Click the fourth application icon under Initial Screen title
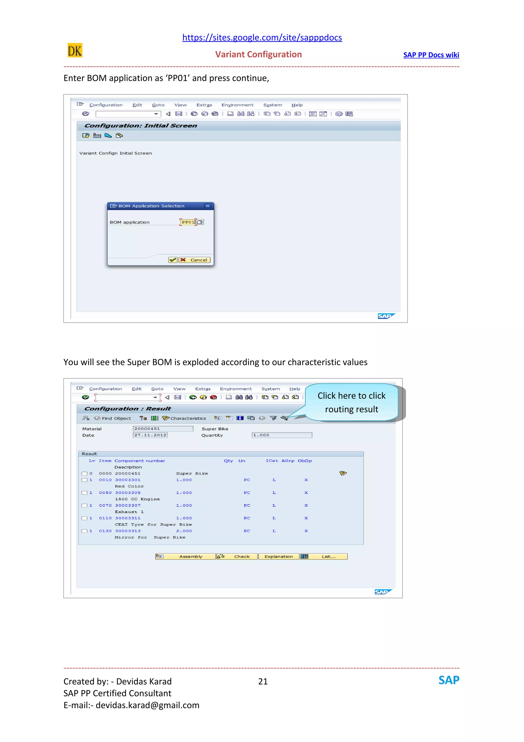The height and width of the screenshot is (742, 524). 119,135
